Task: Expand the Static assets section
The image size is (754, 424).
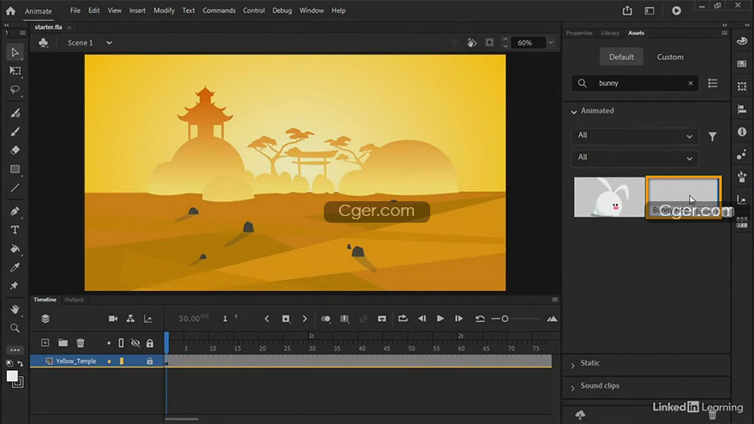Action: coord(572,364)
